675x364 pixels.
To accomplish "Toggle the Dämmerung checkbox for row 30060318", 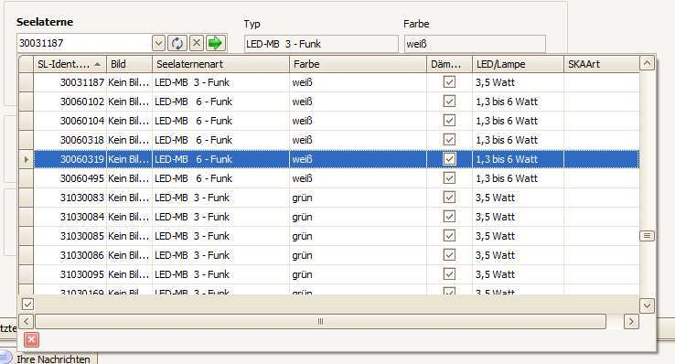I will (x=449, y=139).
